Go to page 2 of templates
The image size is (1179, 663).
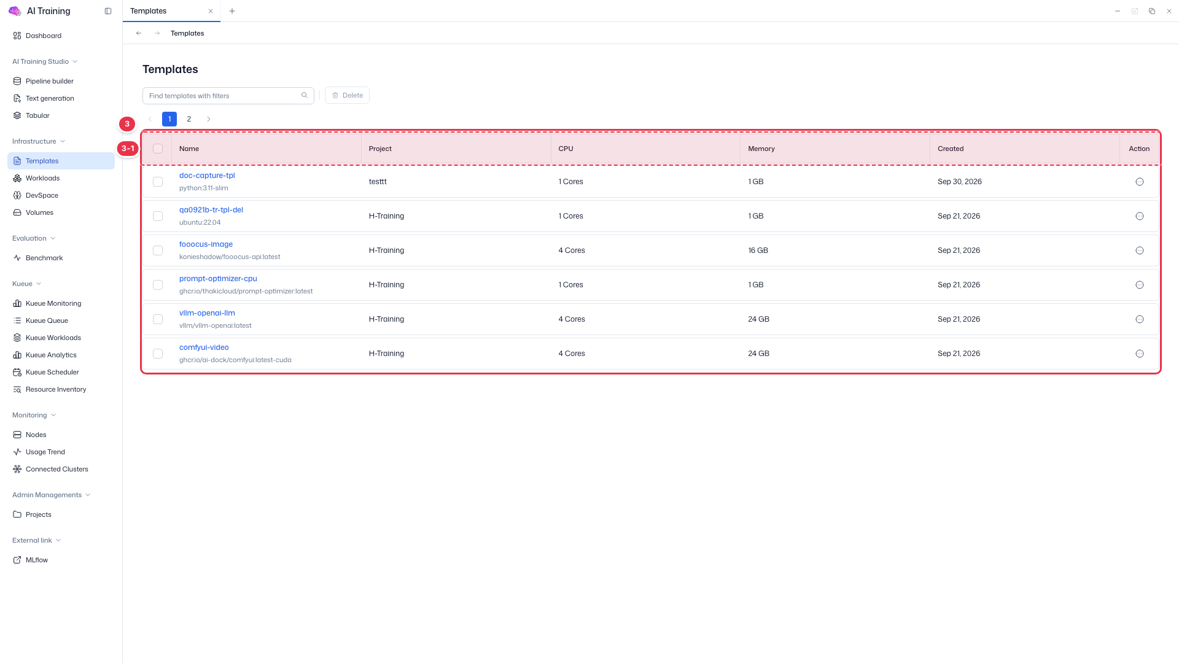coord(189,119)
